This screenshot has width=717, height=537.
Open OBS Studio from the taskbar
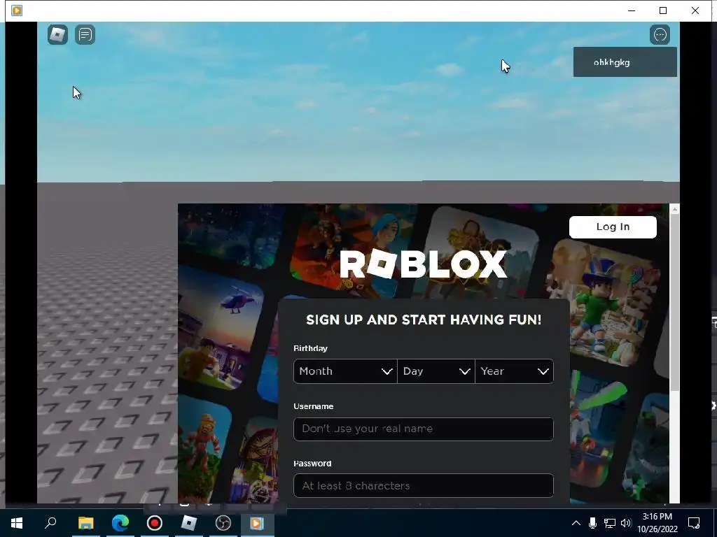pos(223,523)
